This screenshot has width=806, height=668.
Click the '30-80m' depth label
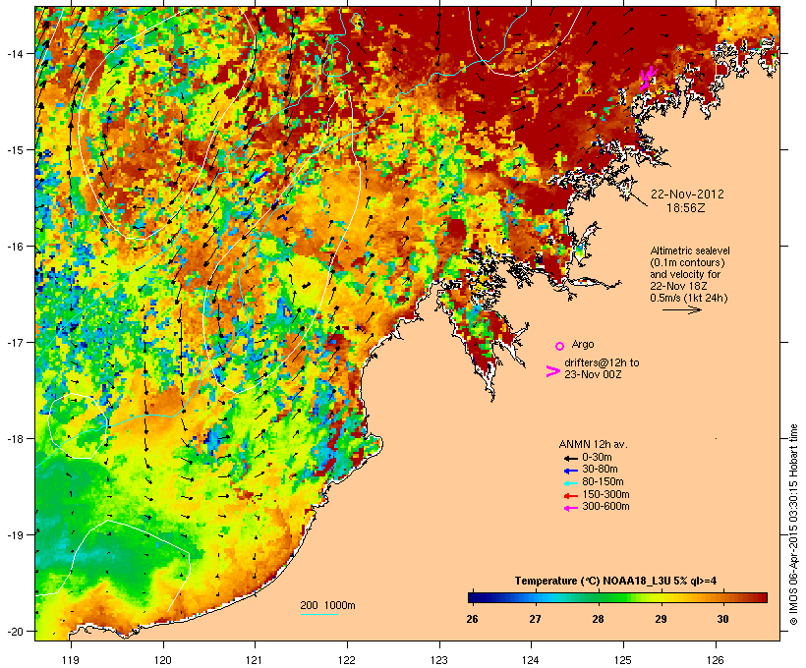[x=600, y=470]
